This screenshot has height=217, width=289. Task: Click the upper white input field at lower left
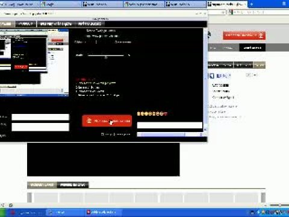click(x=40, y=117)
